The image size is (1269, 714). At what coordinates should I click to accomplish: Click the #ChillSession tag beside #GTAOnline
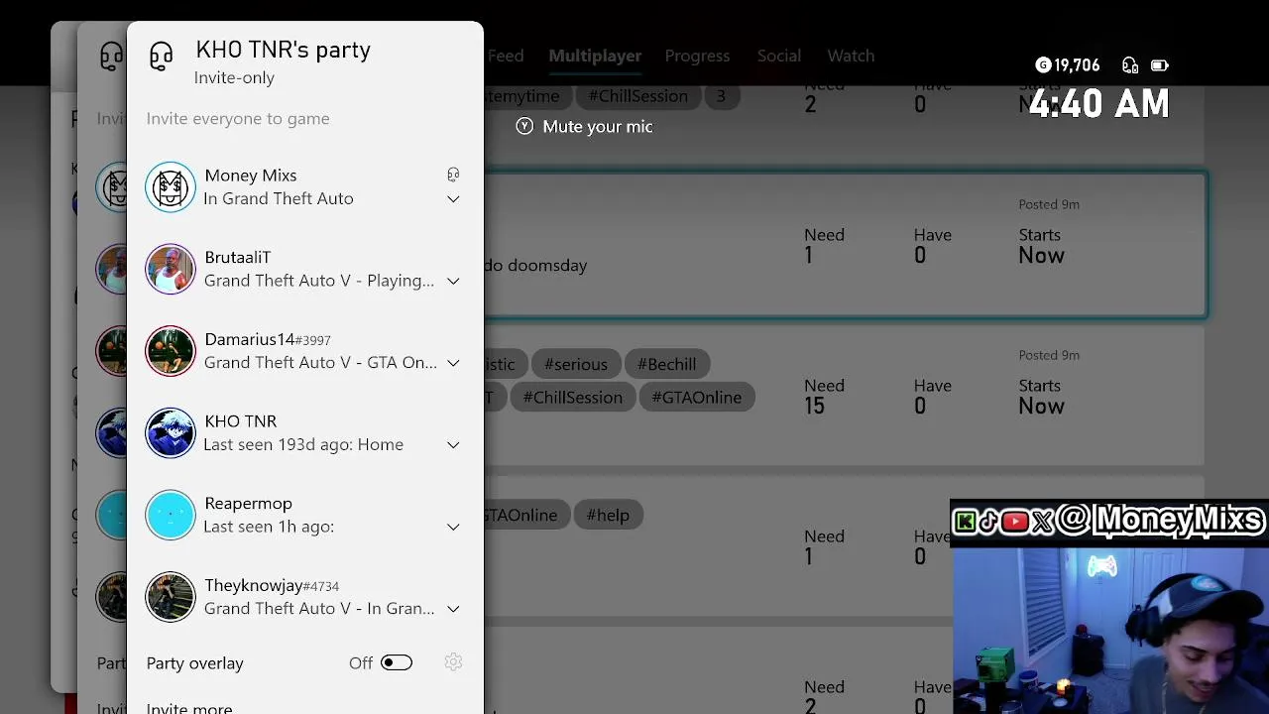tap(573, 398)
